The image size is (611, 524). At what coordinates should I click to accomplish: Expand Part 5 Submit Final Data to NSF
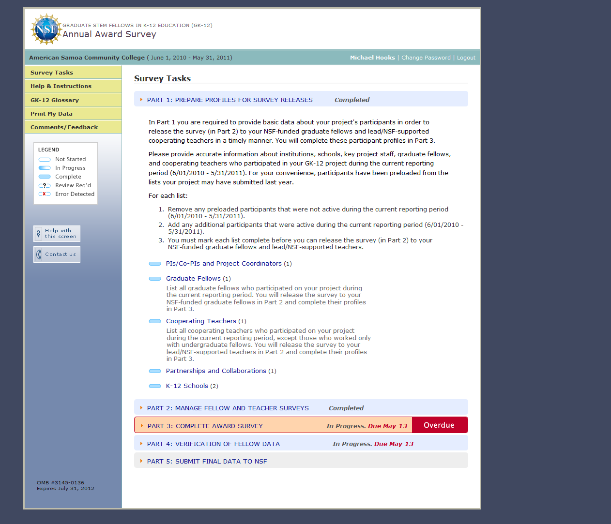click(141, 461)
